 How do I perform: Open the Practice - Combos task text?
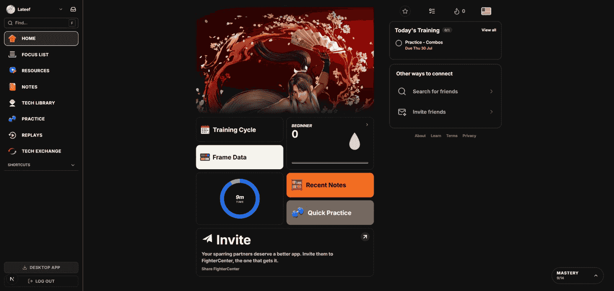(x=424, y=42)
